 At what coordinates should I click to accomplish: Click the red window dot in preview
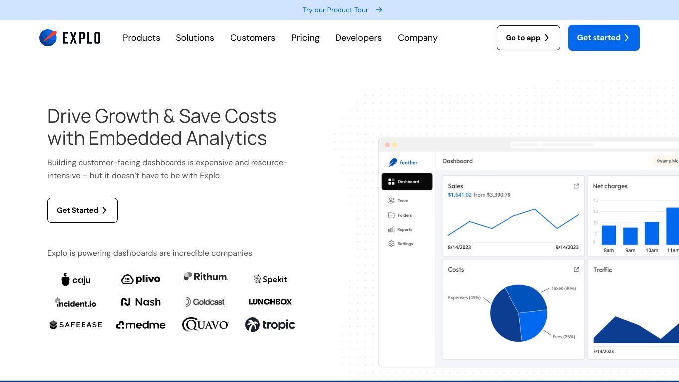[x=387, y=145]
